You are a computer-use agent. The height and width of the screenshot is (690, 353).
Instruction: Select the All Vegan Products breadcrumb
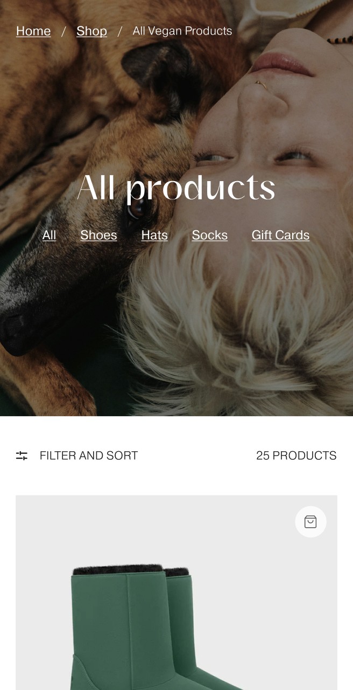[182, 31]
